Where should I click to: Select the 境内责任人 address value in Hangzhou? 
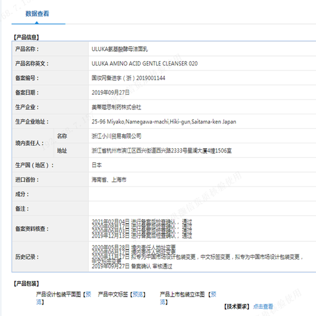tap(162, 151)
